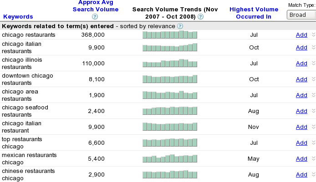The height and width of the screenshot is (182, 316).
Task: Select 'Keywords related to term(s) entered' heading
Action: pyautogui.click(x=58, y=26)
